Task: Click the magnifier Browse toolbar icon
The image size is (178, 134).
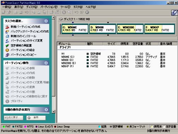Action: pos(69,12)
